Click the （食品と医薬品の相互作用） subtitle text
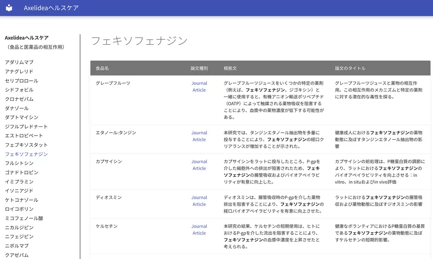 [36, 47]
